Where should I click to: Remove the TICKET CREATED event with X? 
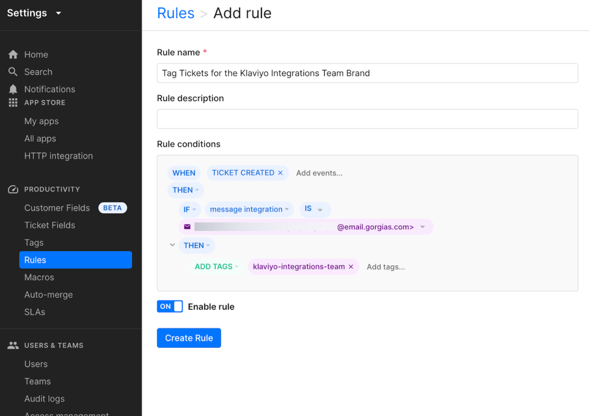point(280,173)
